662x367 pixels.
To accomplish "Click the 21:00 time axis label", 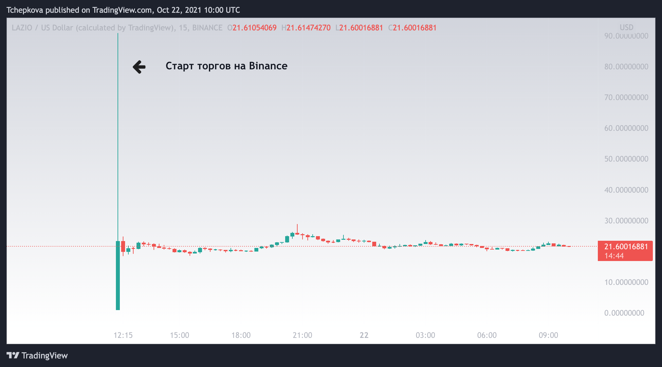I will [302, 335].
